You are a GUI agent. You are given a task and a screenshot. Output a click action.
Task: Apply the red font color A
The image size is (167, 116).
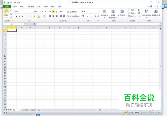(x=39, y=16)
